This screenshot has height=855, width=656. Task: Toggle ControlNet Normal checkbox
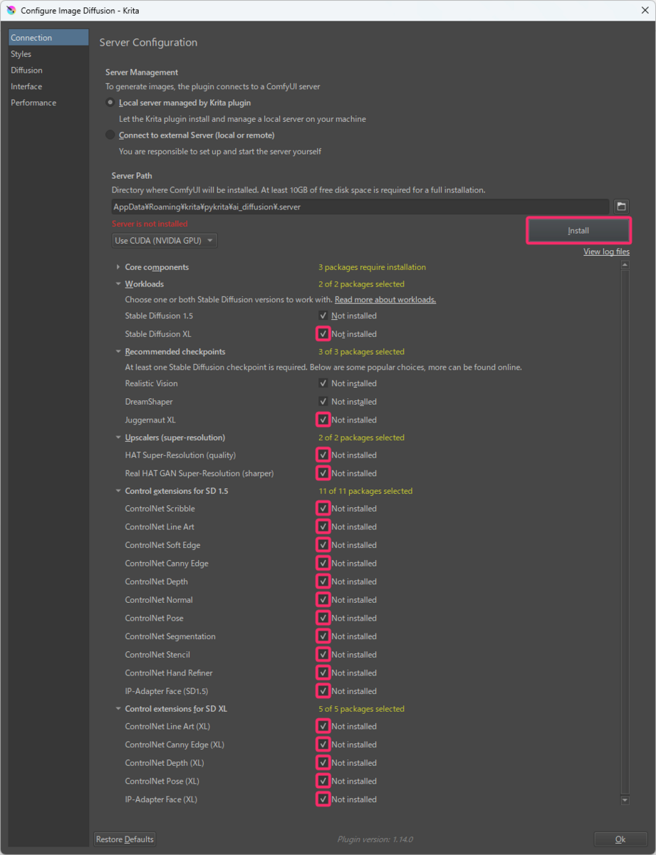pos(323,600)
